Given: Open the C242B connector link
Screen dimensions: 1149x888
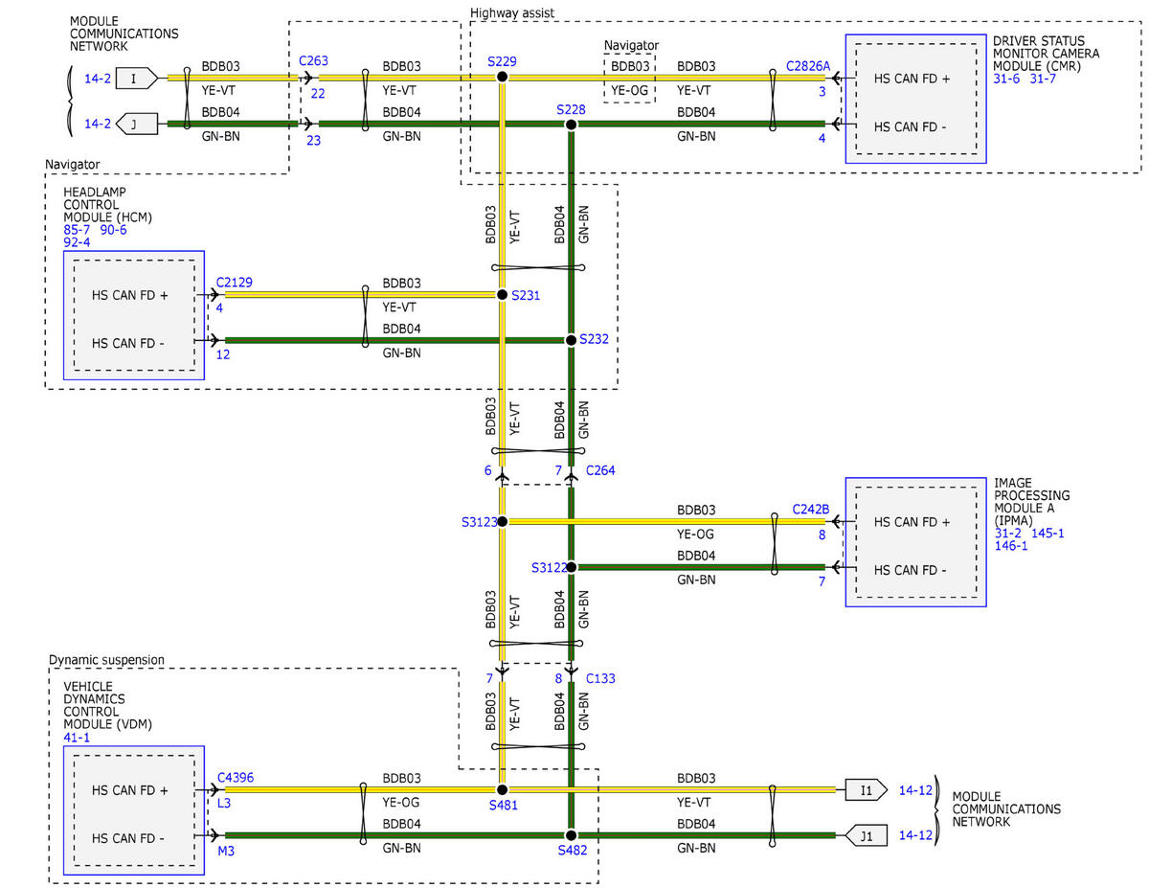Looking at the screenshot, I should click(811, 509).
